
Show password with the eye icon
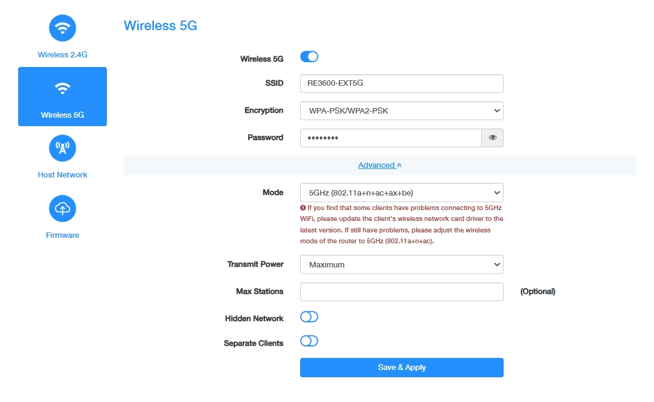tap(493, 138)
